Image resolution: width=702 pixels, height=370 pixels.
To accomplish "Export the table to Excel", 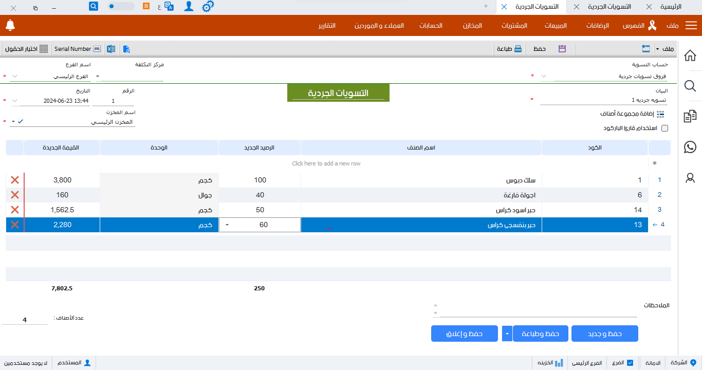I will [x=111, y=48].
